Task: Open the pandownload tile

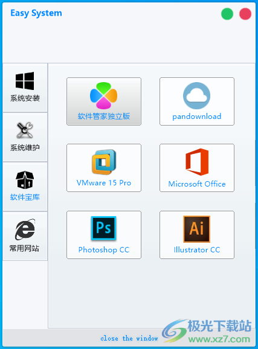Action: pyautogui.click(x=197, y=101)
